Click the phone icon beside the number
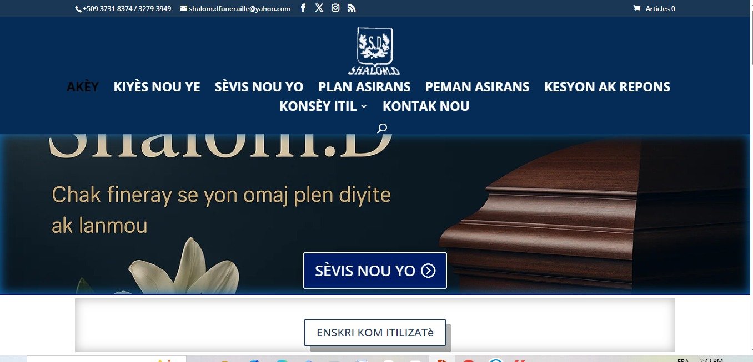Viewport: 753px width, 362px height. (78, 9)
